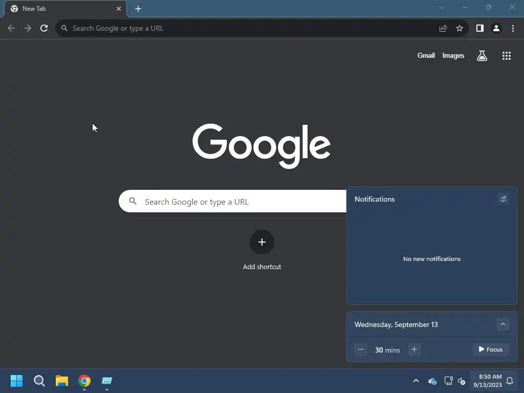Screen dimensions: 524x393
Task: Bookmark this tab with the star icon
Action: pos(460,29)
